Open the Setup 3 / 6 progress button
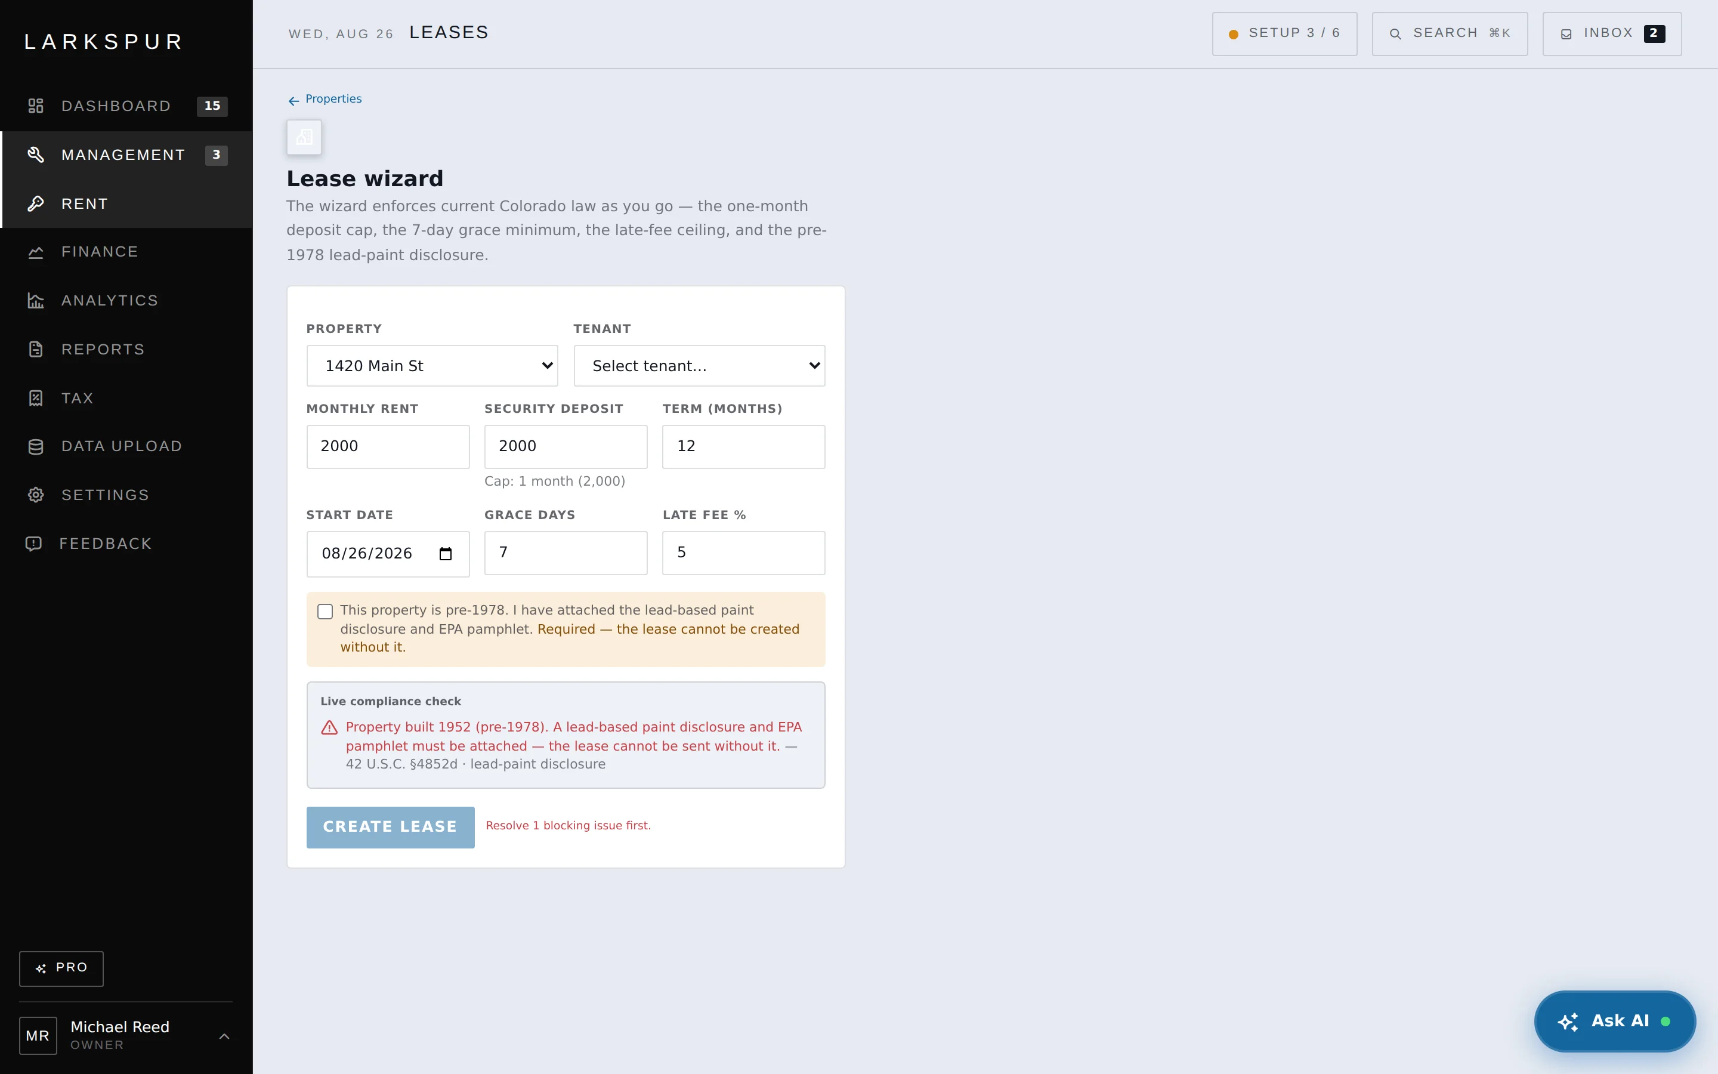1718x1074 pixels. tap(1284, 34)
